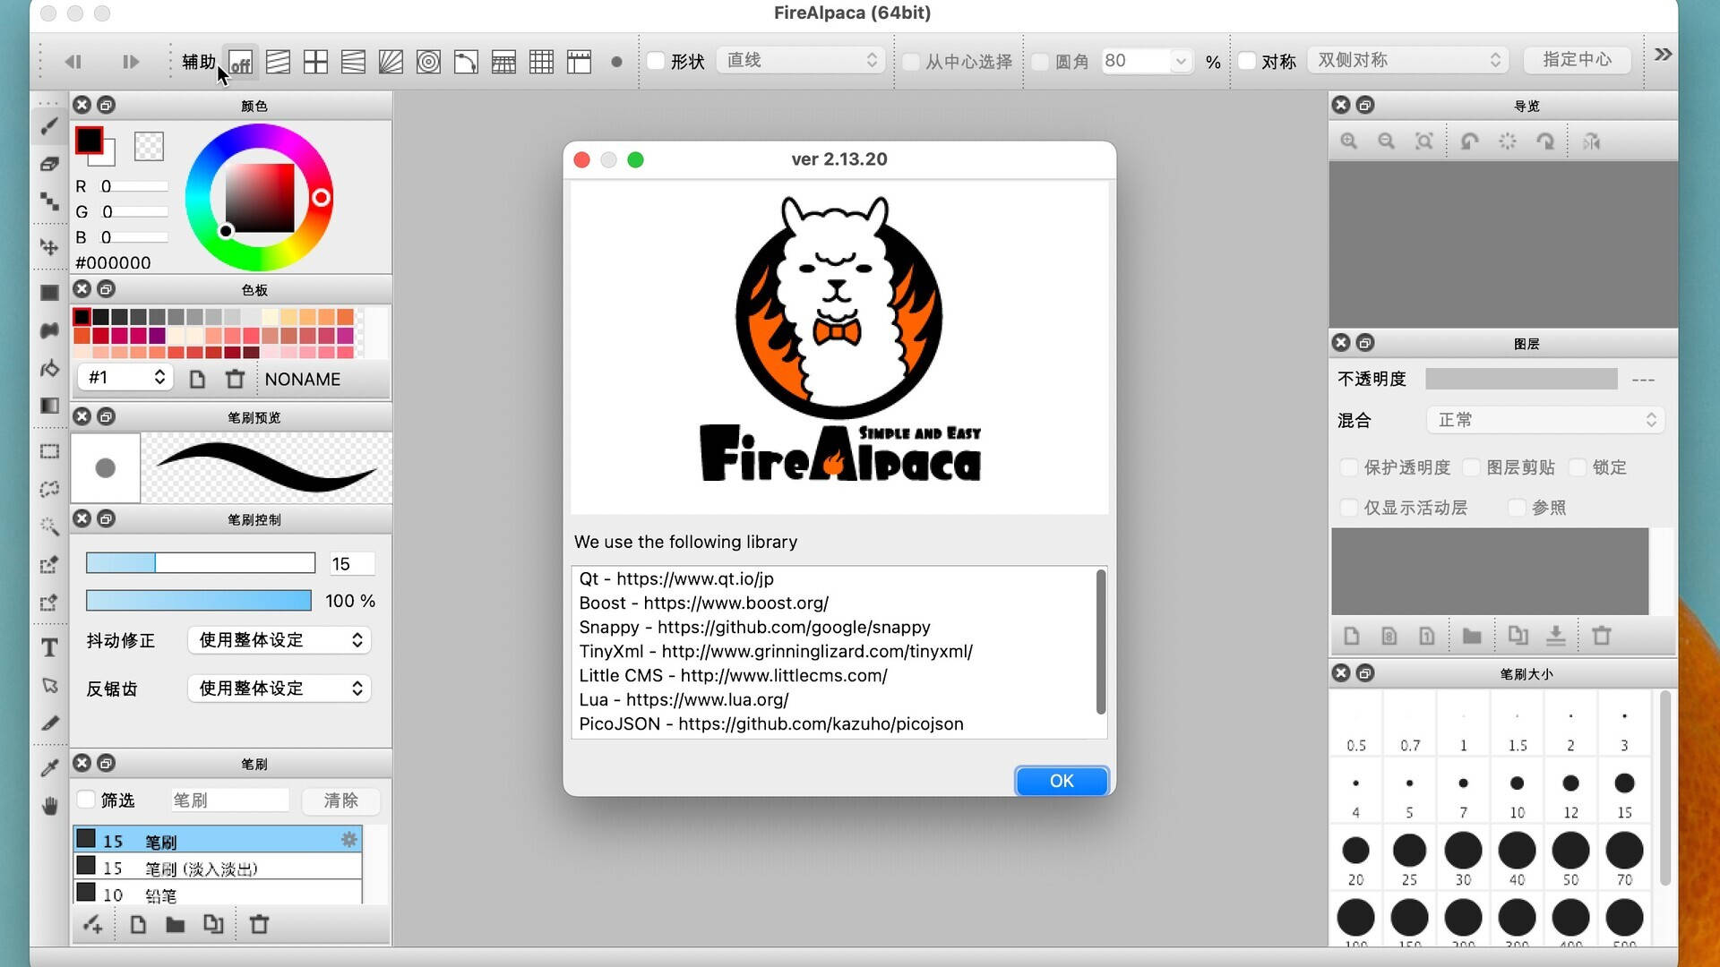Select the Gradient tool
Screen dimensions: 1720x967
coord(50,406)
